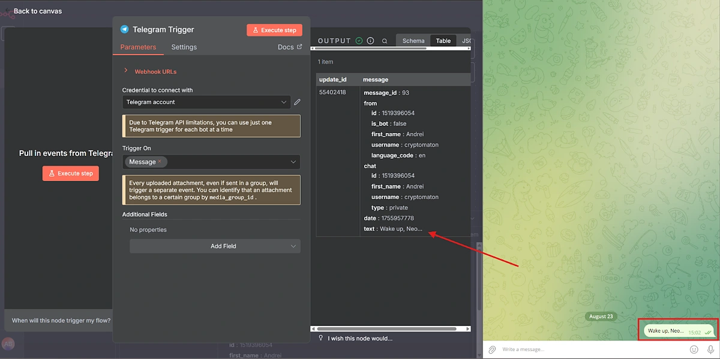Click the green success checkmark beside OUTPUT

(359, 41)
